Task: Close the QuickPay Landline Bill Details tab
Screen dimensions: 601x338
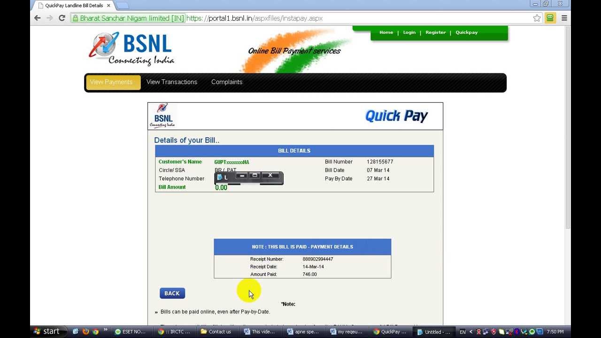Action: click(x=108, y=6)
